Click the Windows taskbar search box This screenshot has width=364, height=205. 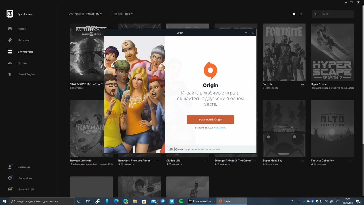coord(42,201)
